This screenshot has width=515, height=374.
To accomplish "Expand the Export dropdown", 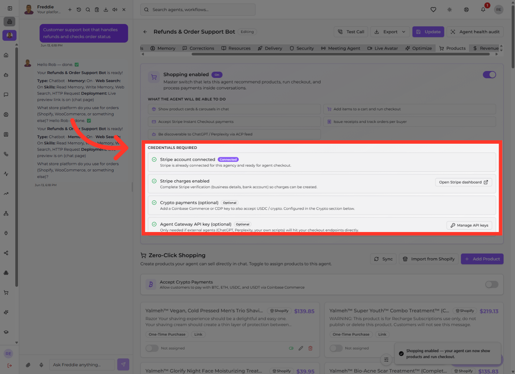I will pyautogui.click(x=390, y=32).
